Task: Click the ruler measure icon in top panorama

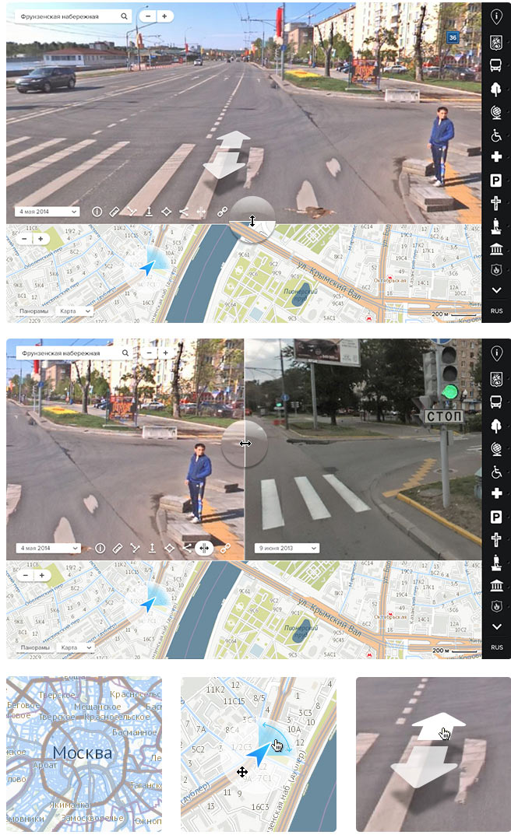Action: pyautogui.click(x=114, y=211)
